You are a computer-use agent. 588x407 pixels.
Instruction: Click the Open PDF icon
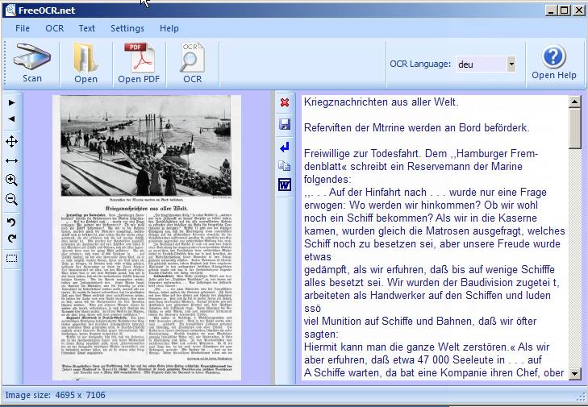[x=140, y=63]
